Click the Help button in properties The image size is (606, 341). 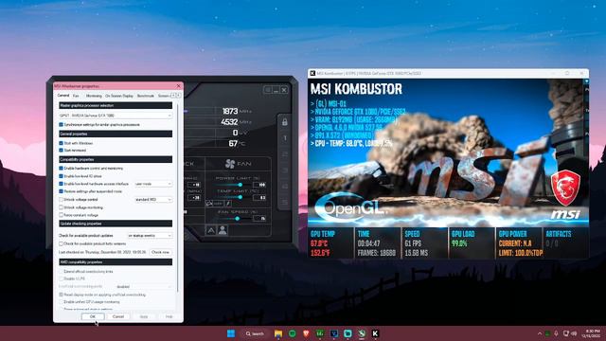(169, 316)
